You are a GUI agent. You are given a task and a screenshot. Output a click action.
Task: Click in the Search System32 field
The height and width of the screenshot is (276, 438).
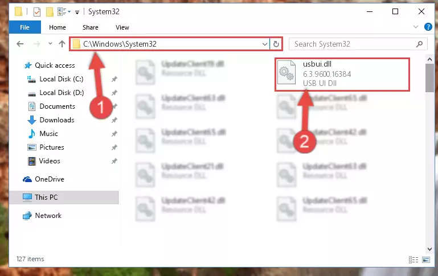[352, 44]
